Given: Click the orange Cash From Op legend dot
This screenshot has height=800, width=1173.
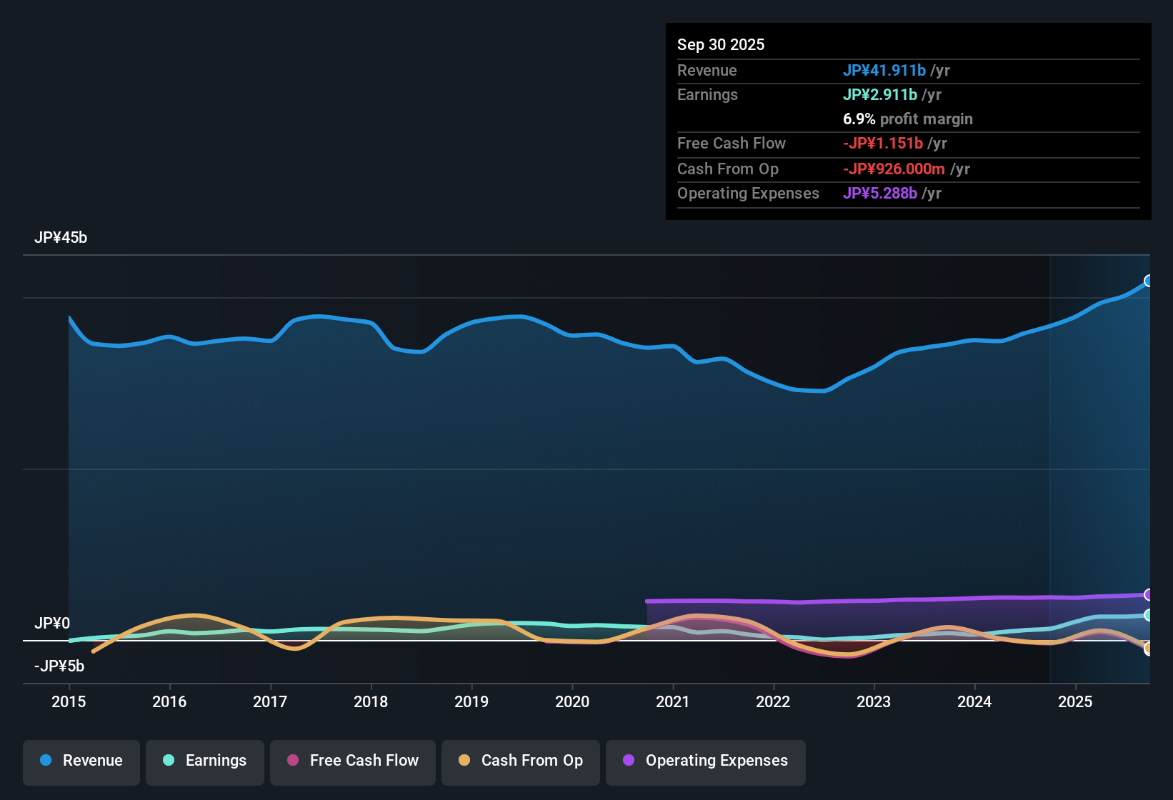Looking at the screenshot, I should [464, 761].
